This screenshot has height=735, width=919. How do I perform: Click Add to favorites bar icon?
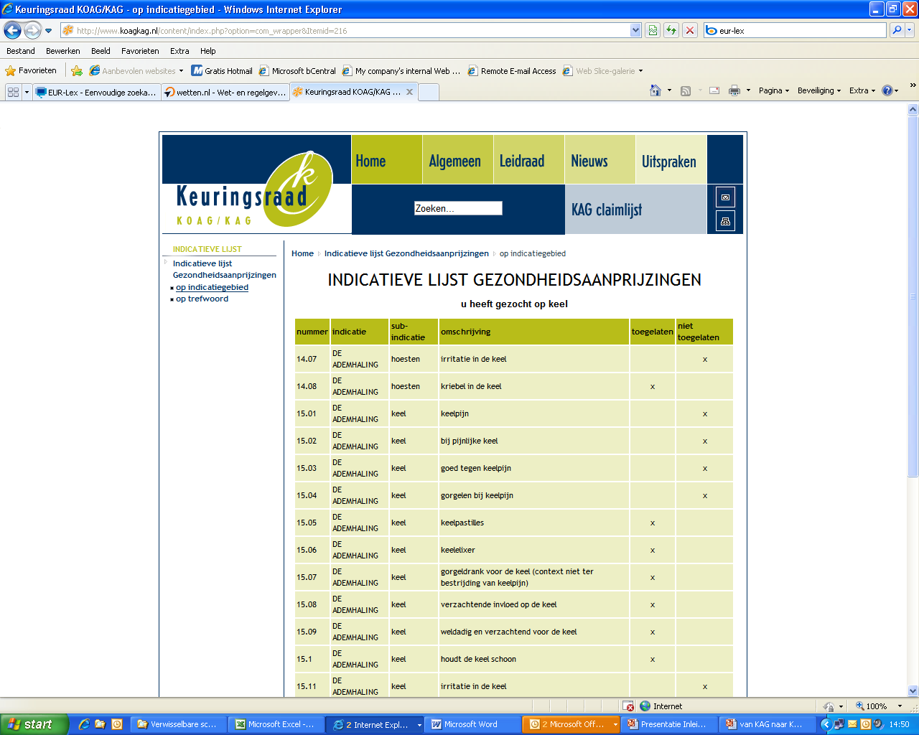tap(77, 70)
